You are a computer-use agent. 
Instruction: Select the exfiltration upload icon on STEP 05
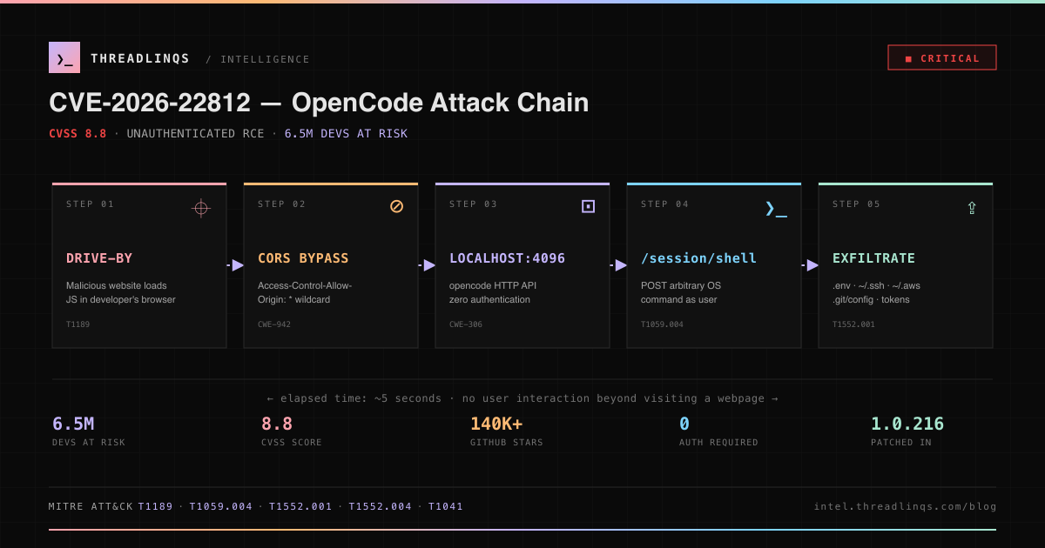[971, 208]
